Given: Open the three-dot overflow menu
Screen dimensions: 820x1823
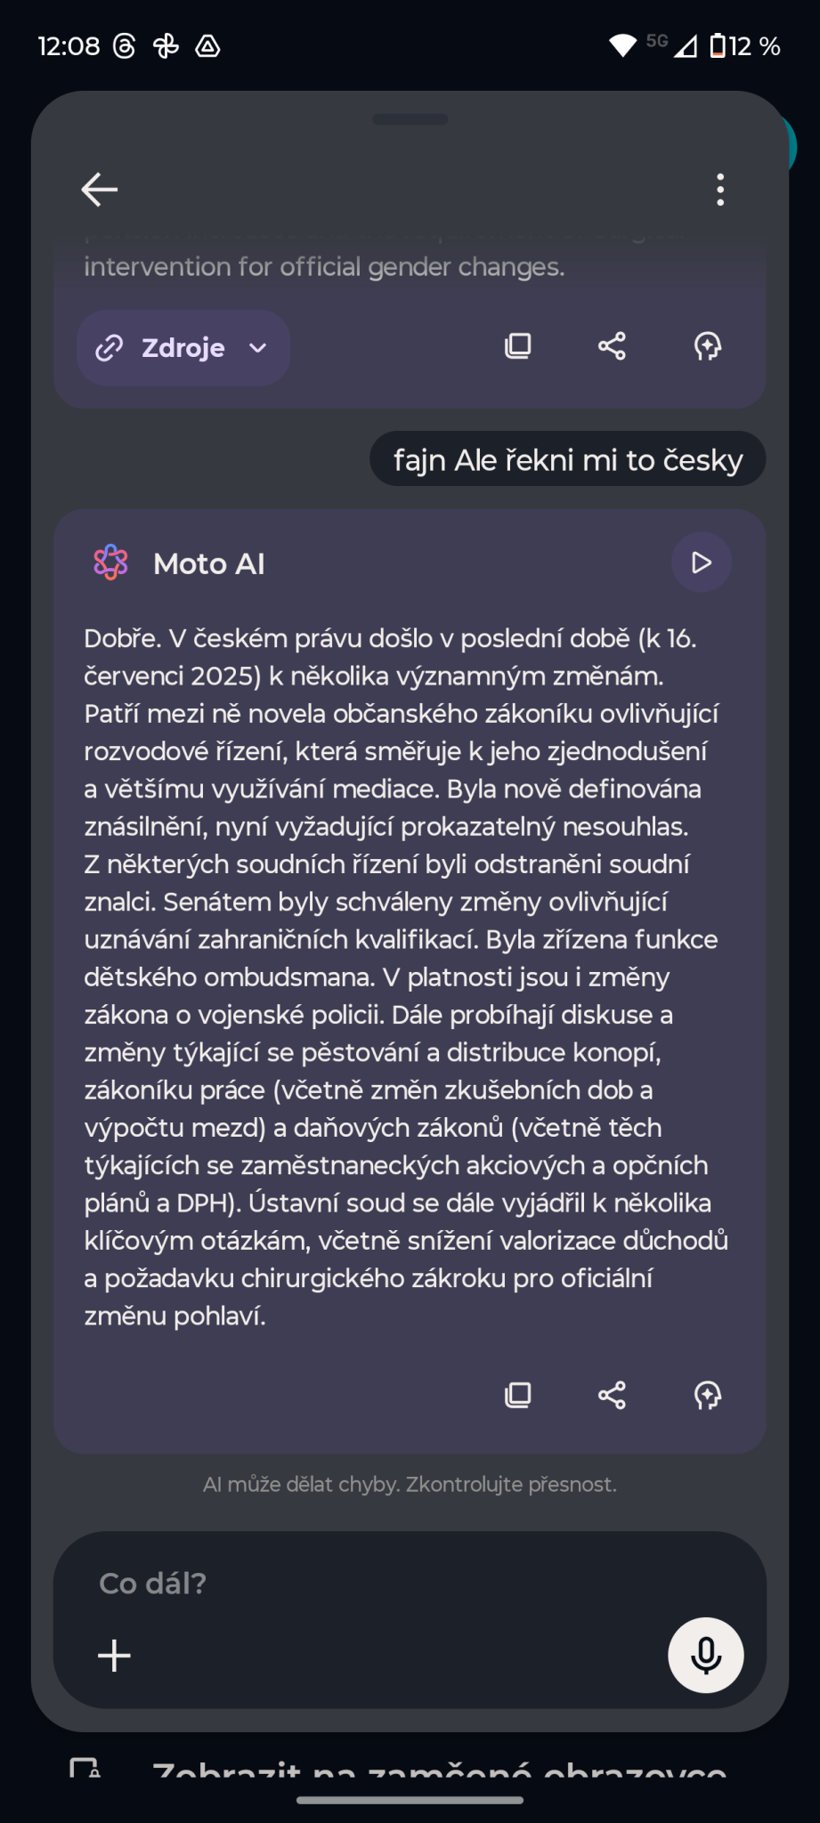Looking at the screenshot, I should pyautogui.click(x=720, y=190).
